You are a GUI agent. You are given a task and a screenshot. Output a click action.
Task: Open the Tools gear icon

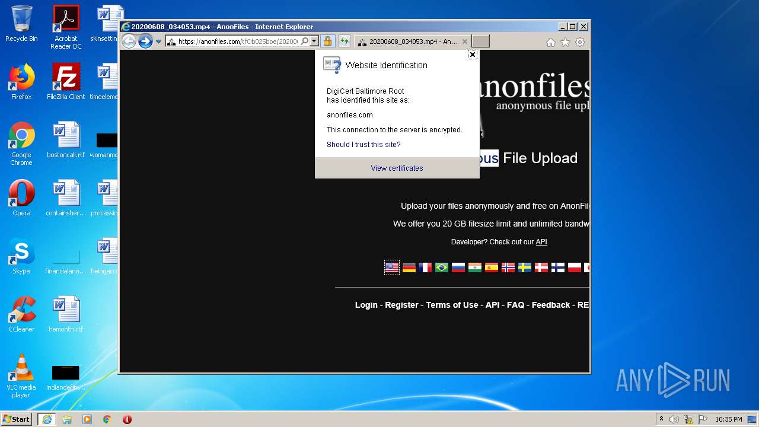pos(580,42)
